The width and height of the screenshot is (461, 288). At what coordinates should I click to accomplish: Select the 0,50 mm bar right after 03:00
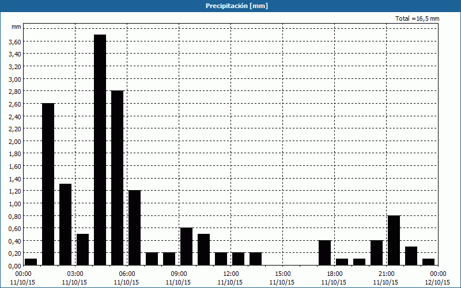click(82, 250)
